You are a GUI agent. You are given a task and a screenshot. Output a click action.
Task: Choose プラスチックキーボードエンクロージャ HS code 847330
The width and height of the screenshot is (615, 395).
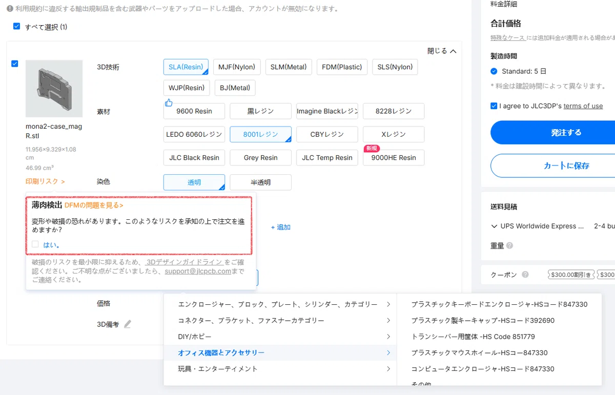tap(499, 304)
